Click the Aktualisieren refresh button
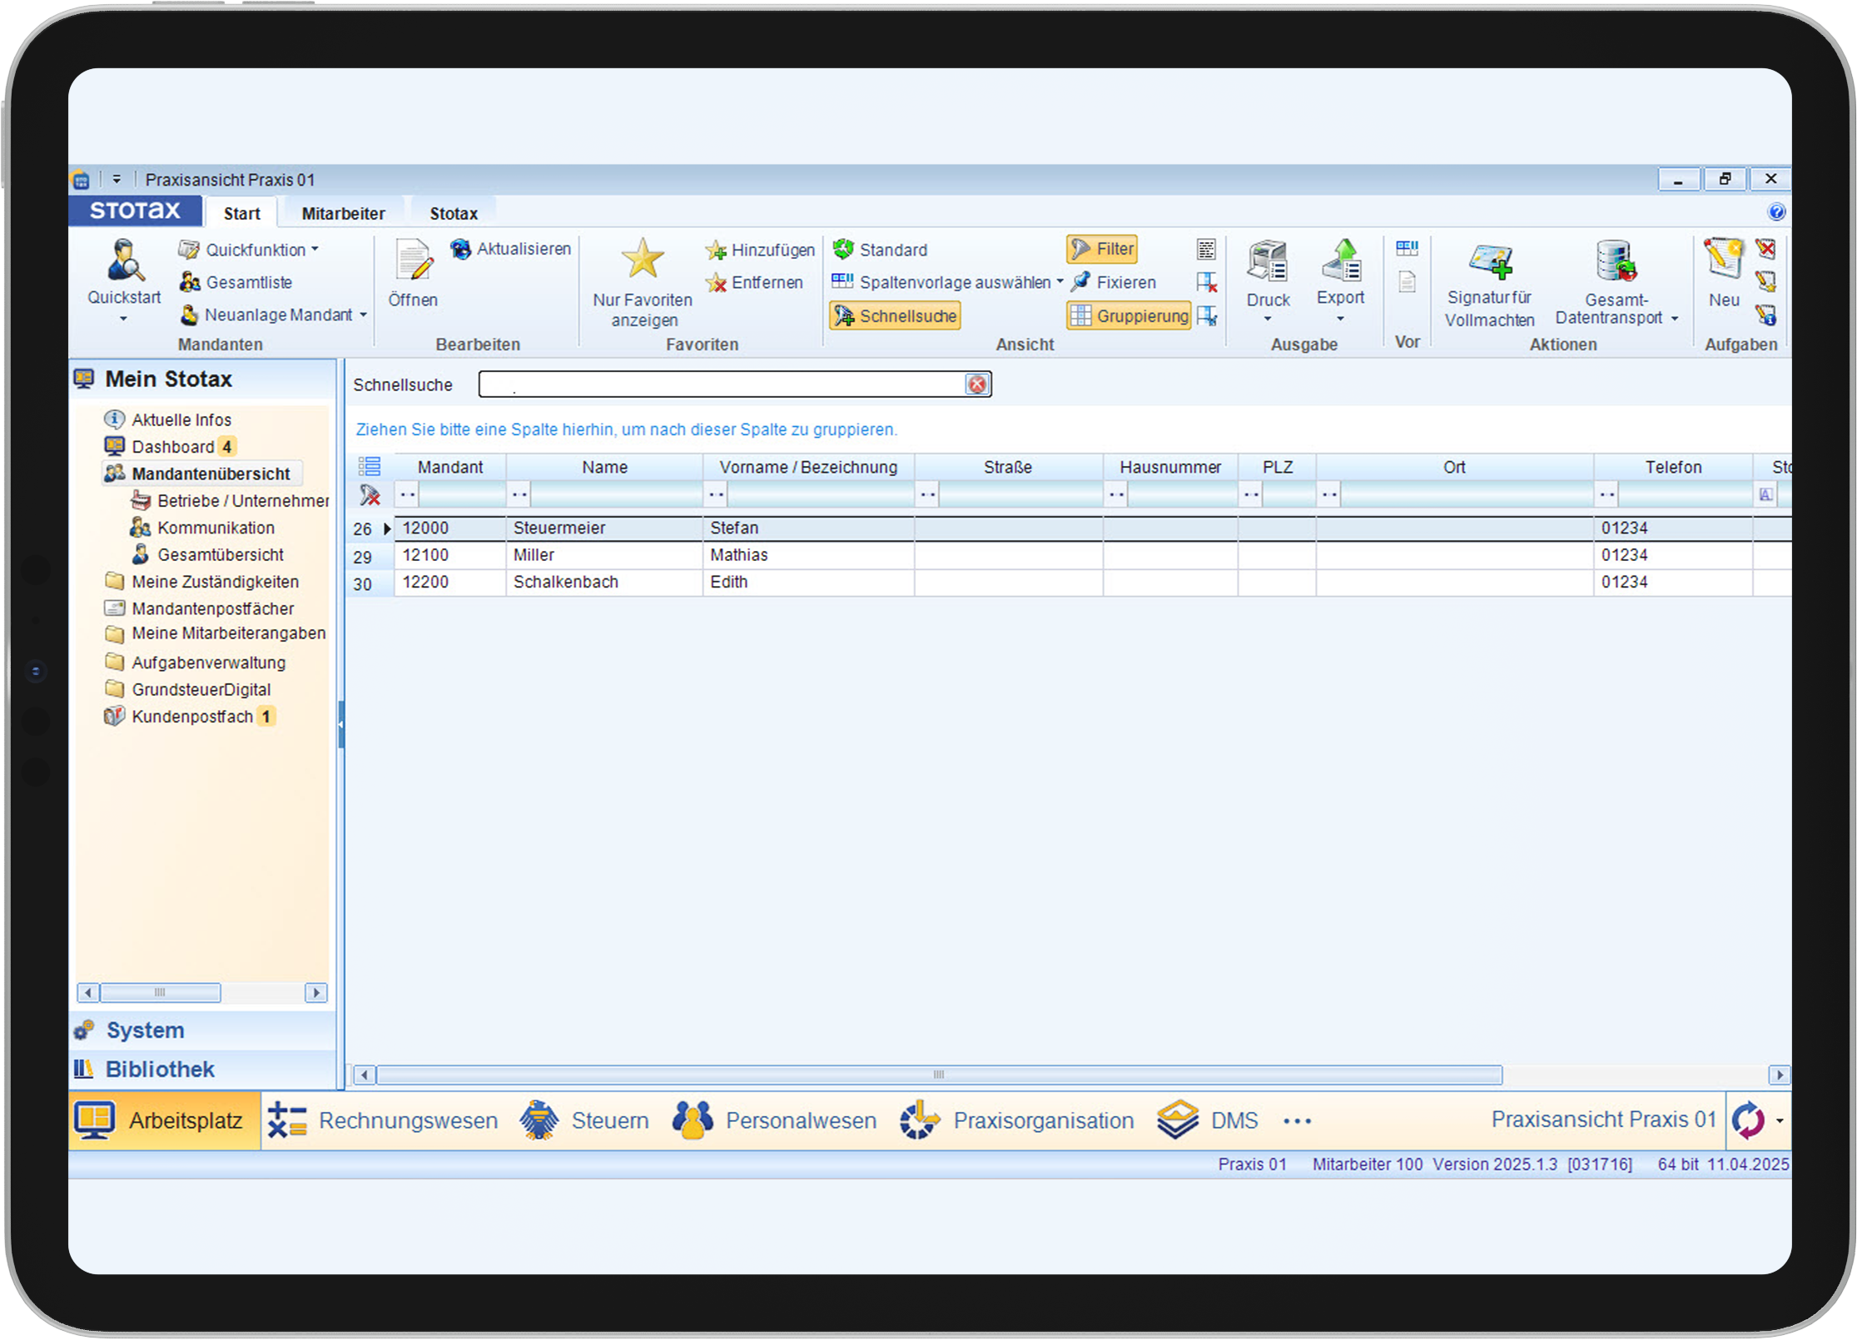 click(511, 249)
